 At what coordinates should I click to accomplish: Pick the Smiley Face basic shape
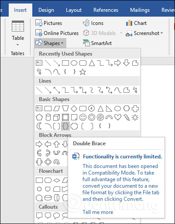click(x=83, y=117)
